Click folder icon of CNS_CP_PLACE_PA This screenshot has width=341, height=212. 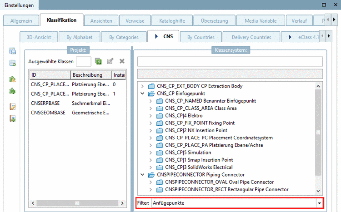(x=160, y=145)
